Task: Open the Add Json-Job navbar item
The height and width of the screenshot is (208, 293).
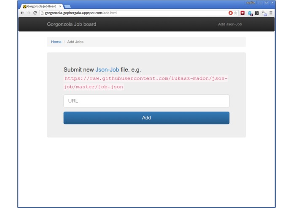Action: [x=230, y=24]
